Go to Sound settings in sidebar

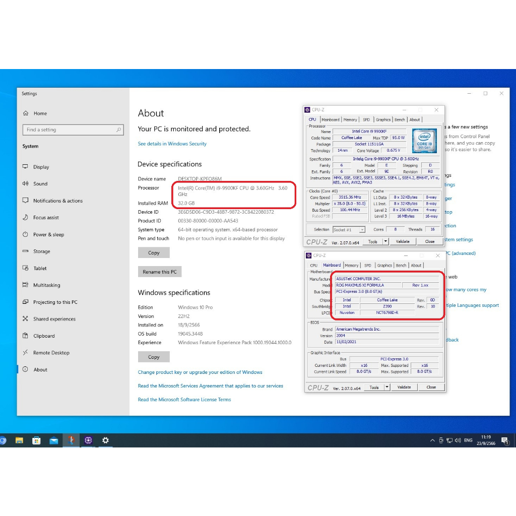(40, 184)
